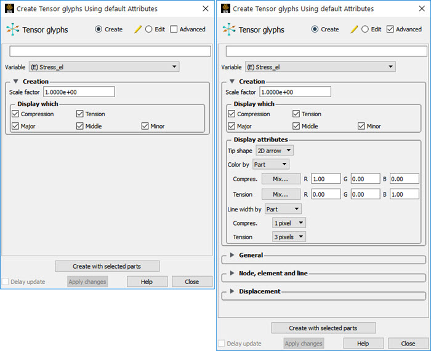Viewport: 431px width, 351px height.
Task: Toggle Tension checkbox in left dialog
Action: pyautogui.click(x=79, y=114)
